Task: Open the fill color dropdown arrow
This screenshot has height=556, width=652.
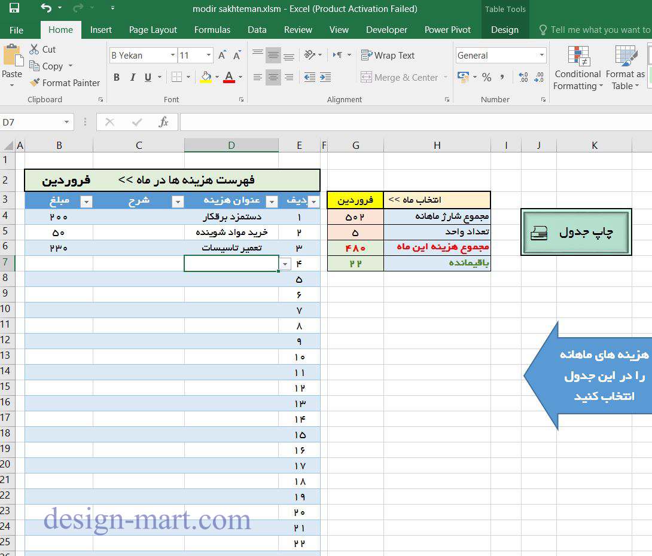Action: pos(217,77)
